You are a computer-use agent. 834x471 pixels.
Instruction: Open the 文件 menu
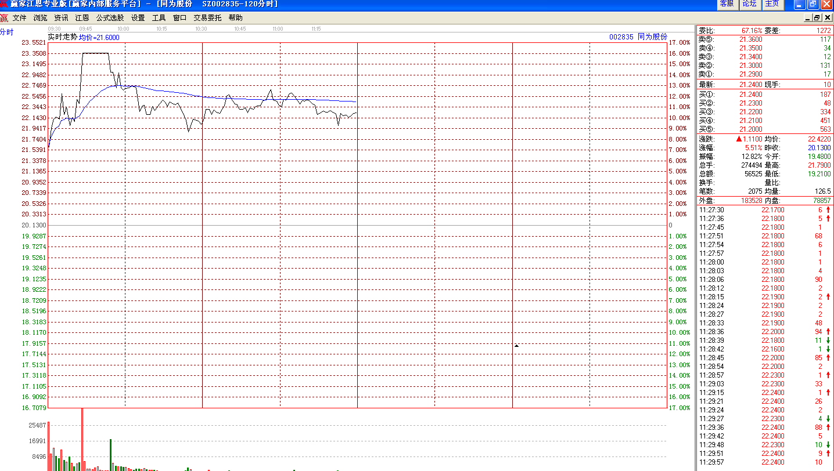[20, 18]
